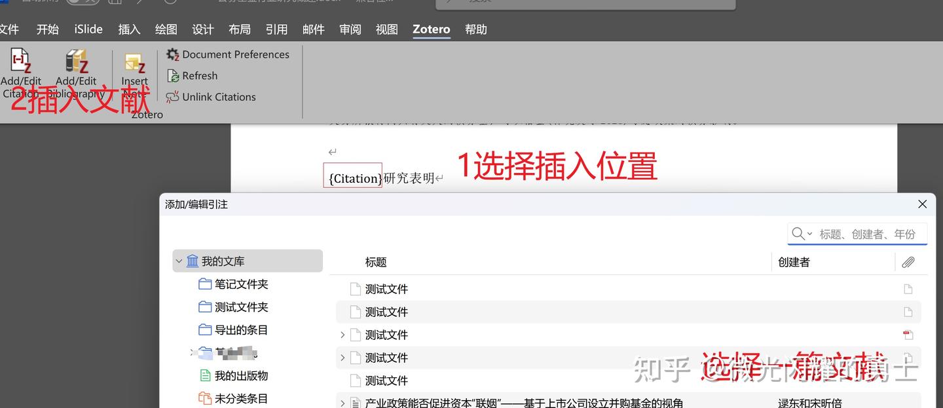
Task: Expand the 测试文件 item with PDF attachment
Action: click(x=342, y=335)
